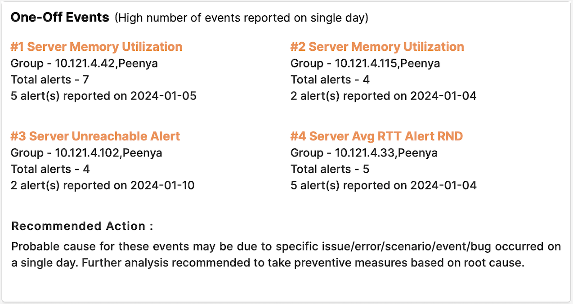573x304 pixels.
Task: Open the #1 Server Memory Utilization event
Action: point(97,47)
